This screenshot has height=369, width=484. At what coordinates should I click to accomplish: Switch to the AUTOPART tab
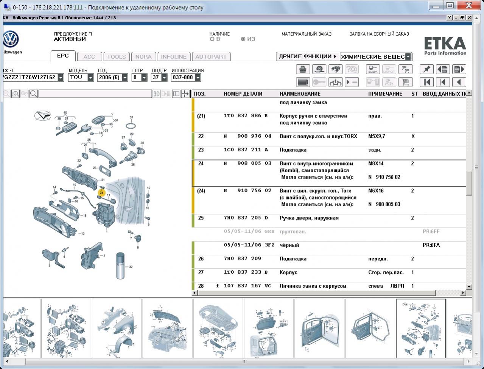coord(211,57)
